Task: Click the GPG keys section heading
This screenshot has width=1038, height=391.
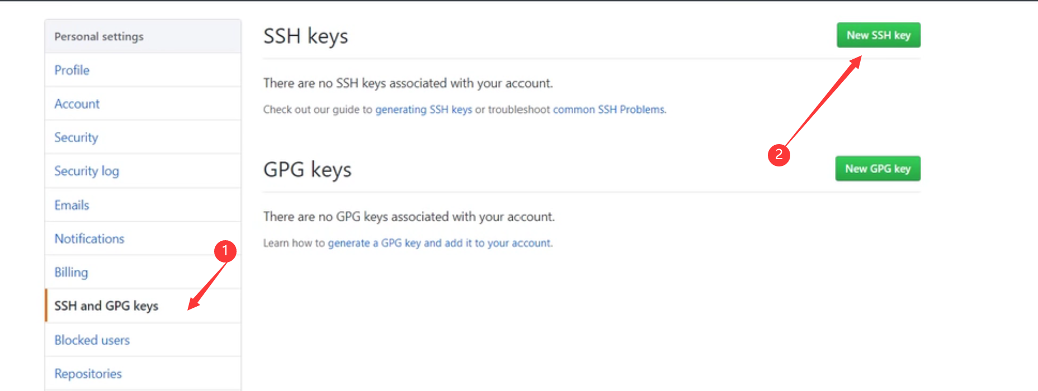Action: point(307,170)
